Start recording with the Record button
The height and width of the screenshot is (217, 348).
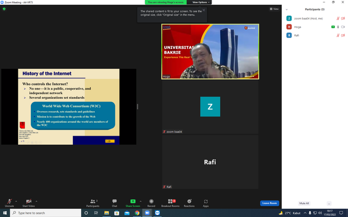point(151,203)
